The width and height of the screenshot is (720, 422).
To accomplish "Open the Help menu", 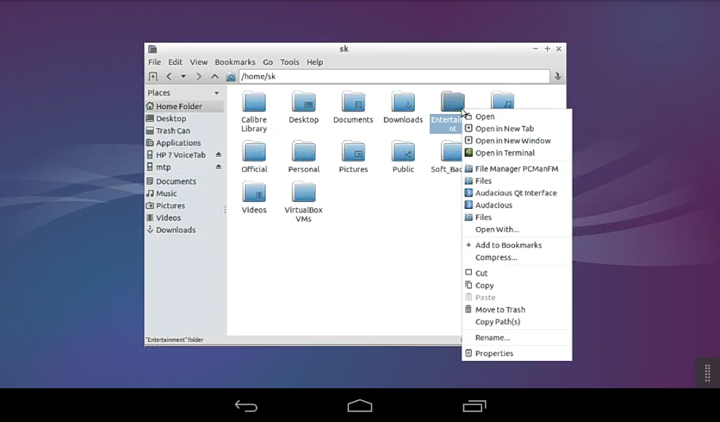I will [315, 62].
